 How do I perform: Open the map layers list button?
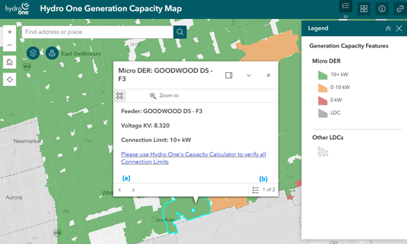(x=33, y=53)
